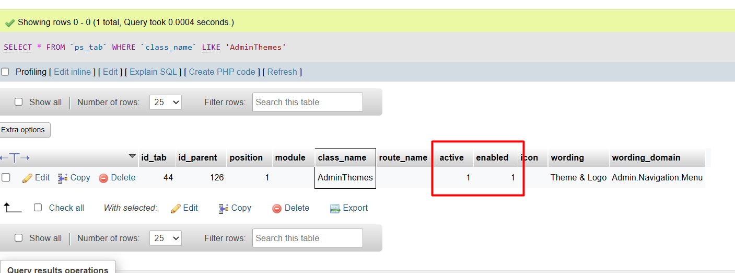Click the top Filter rows search field
735x273 pixels.
click(x=307, y=102)
